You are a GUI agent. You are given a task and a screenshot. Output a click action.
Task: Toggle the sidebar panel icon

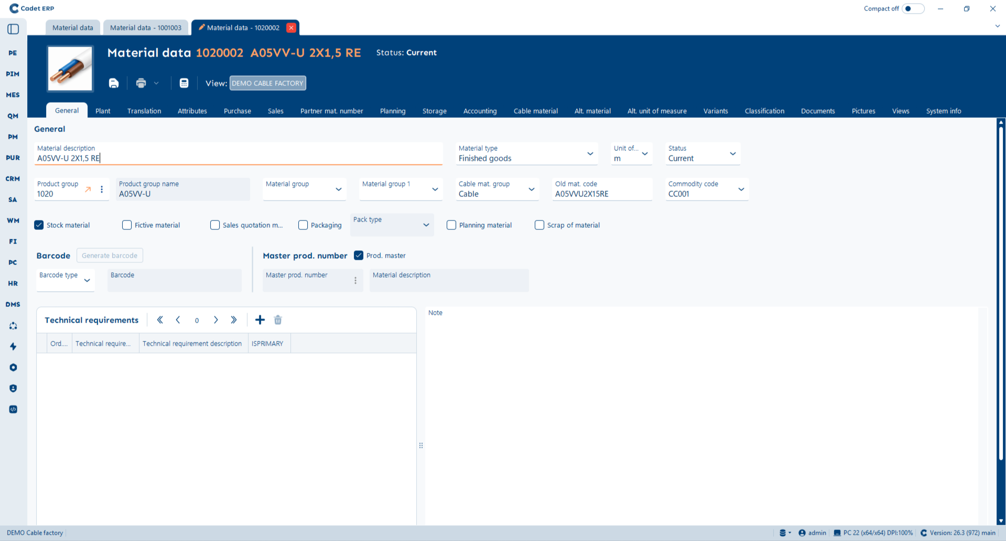(x=13, y=29)
